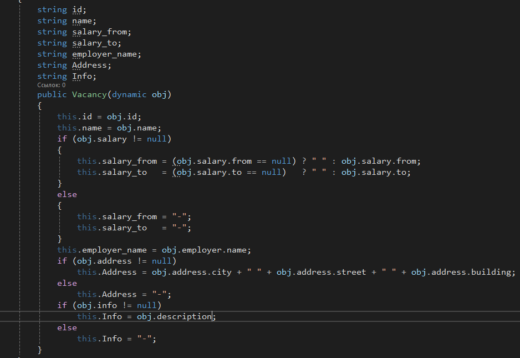Click 'obj.address.street' in Address concatenation

coord(322,273)
